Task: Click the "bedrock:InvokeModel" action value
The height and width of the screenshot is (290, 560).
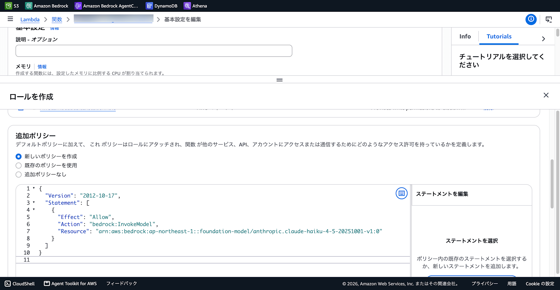Action: [x=122, y=224]
